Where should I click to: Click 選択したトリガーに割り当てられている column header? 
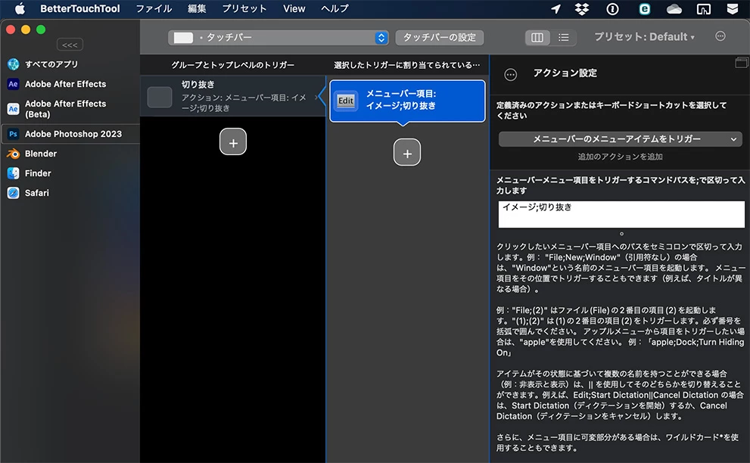tap(406, 65)
